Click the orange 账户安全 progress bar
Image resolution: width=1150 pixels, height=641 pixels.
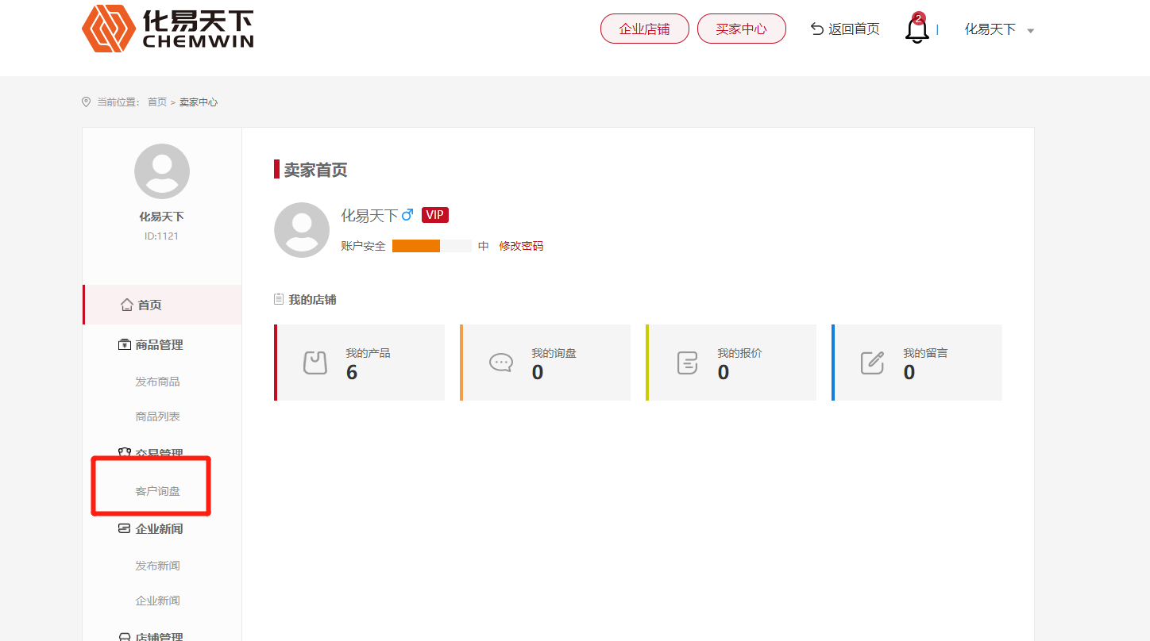[416, 246]
